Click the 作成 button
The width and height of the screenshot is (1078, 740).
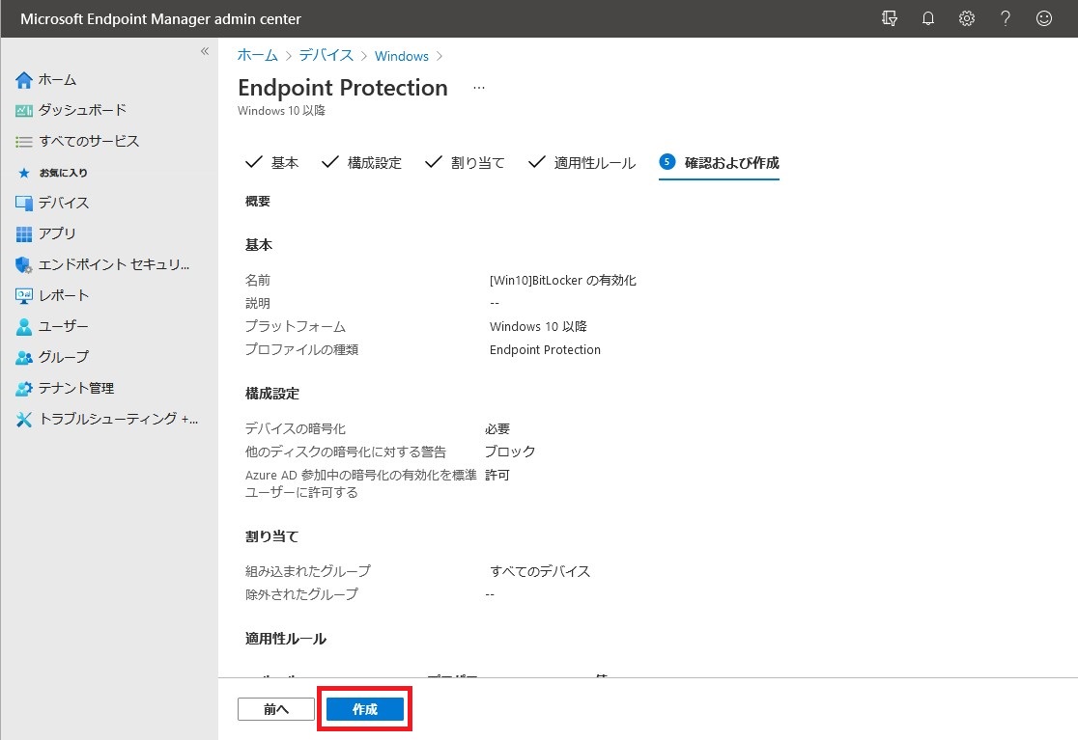(364, 709)
